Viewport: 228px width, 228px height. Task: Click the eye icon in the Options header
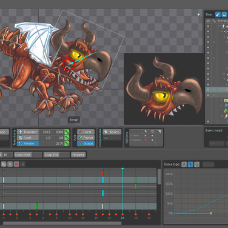[x=152, y=132]
